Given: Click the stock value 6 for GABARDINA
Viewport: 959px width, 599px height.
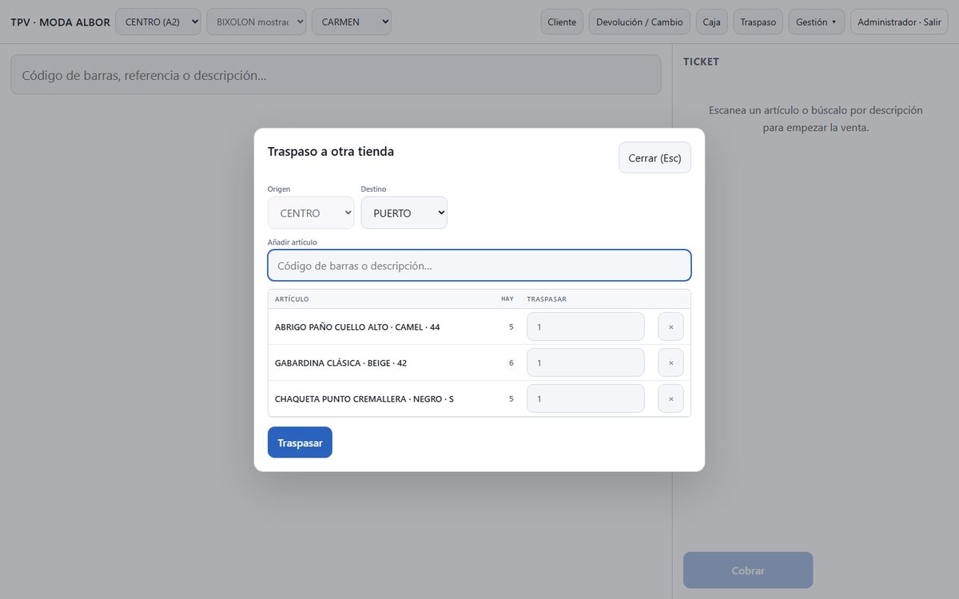Looking at the screenshot, I should (x=511, y=363).
